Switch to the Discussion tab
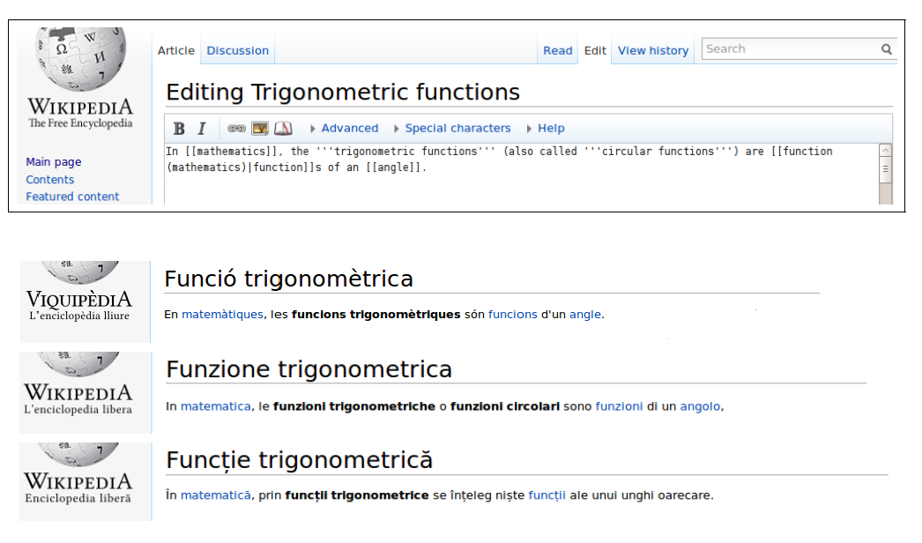Screen dimensions: 922x543 237,51
